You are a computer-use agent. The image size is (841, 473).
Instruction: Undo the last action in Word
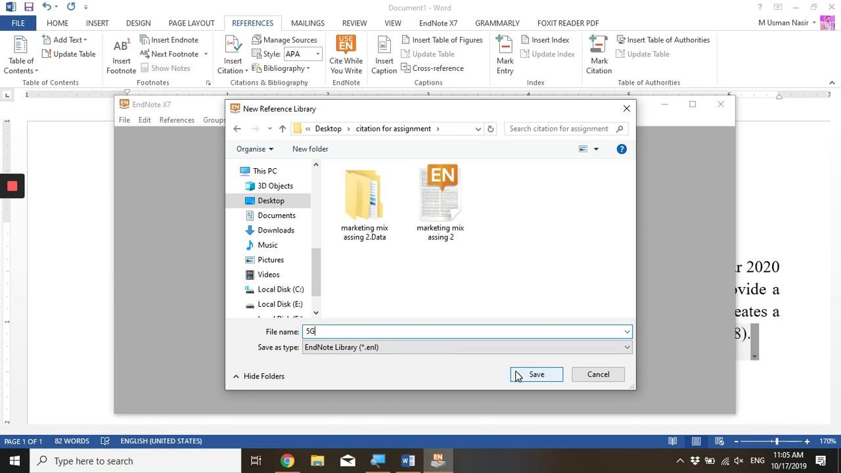(47, 7)
